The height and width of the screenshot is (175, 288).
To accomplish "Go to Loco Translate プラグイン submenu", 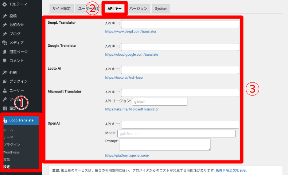I will [12, 145].
